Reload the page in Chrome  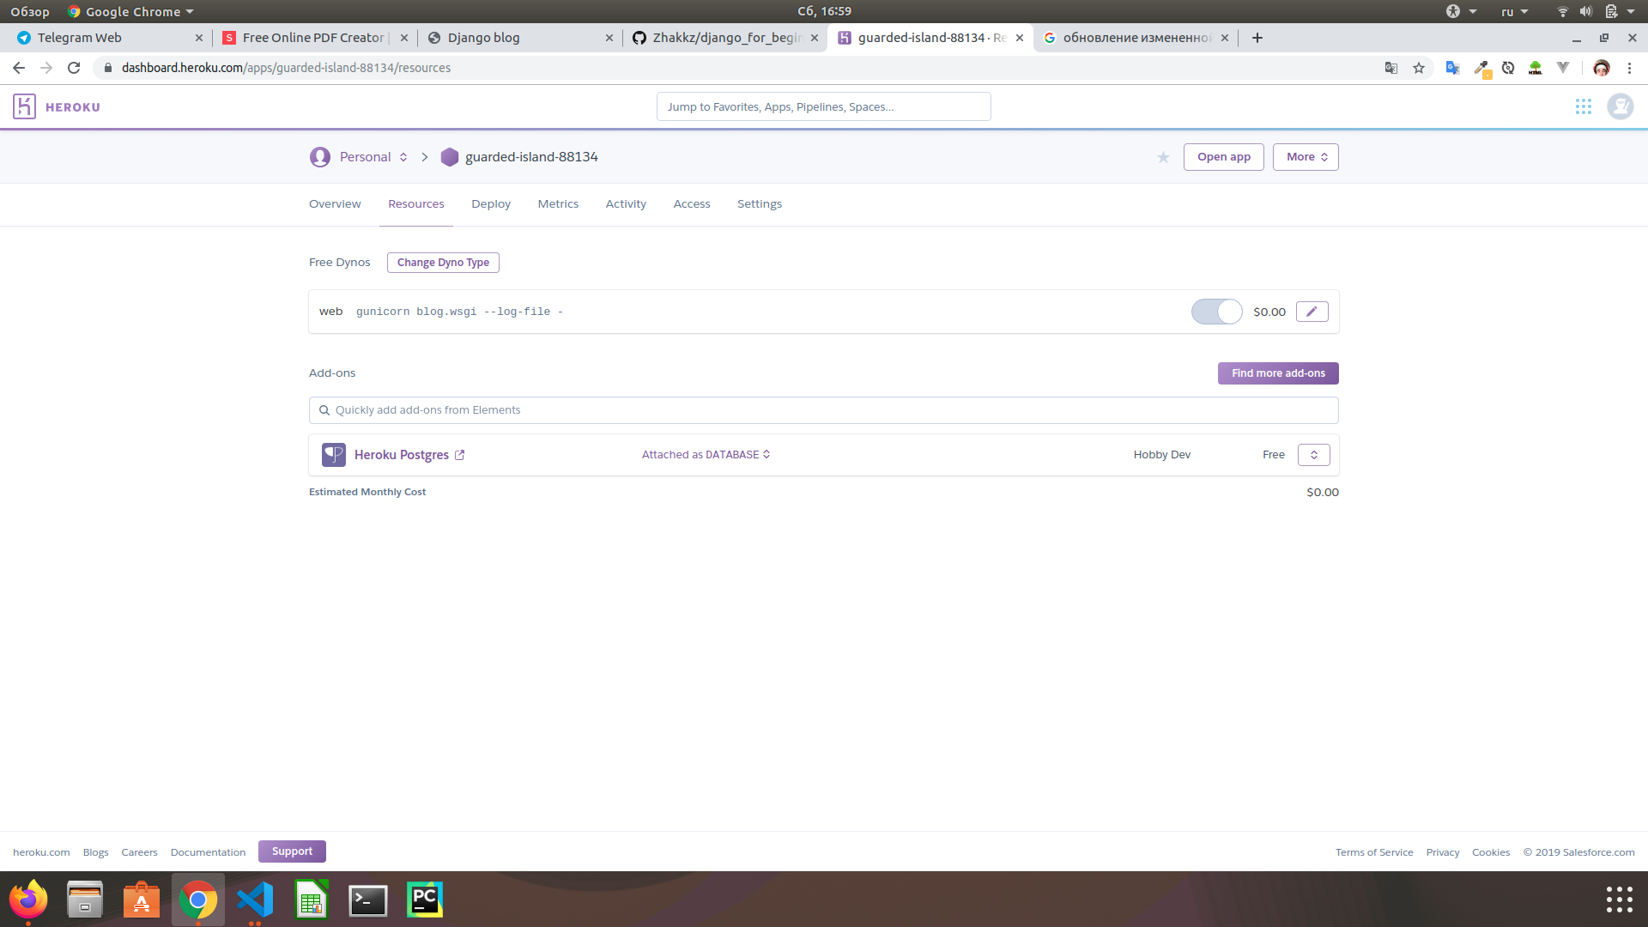pyautogui.click(x=74, y=68)
